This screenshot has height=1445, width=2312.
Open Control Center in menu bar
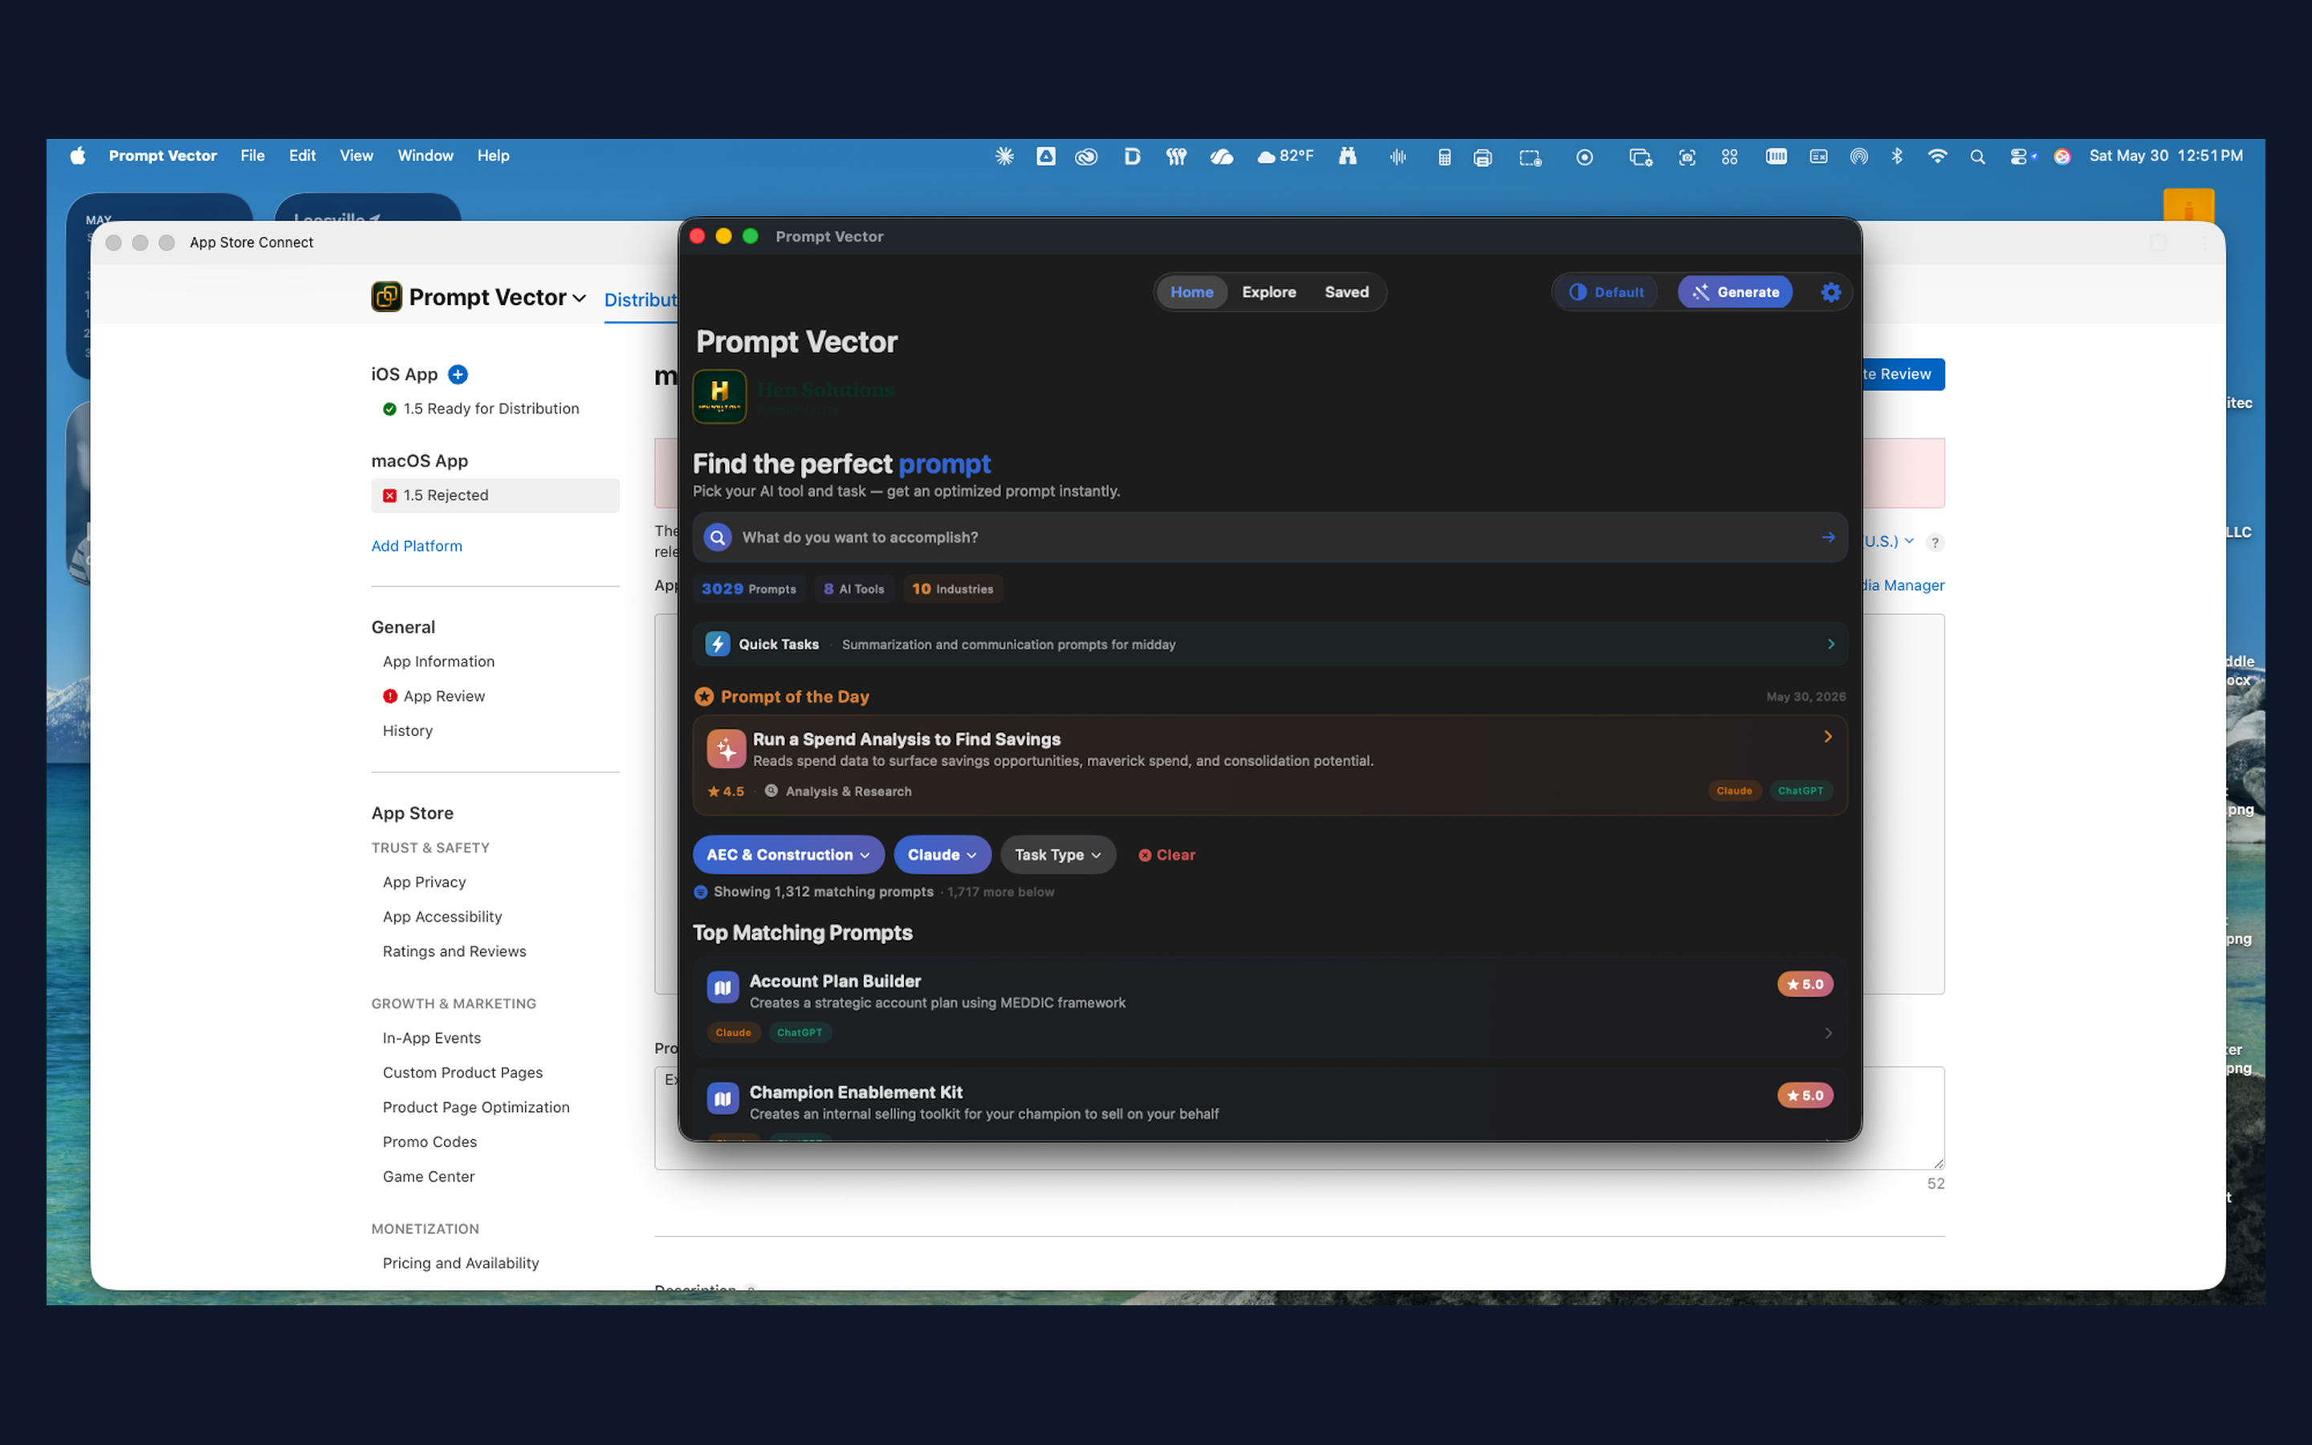2020,156
